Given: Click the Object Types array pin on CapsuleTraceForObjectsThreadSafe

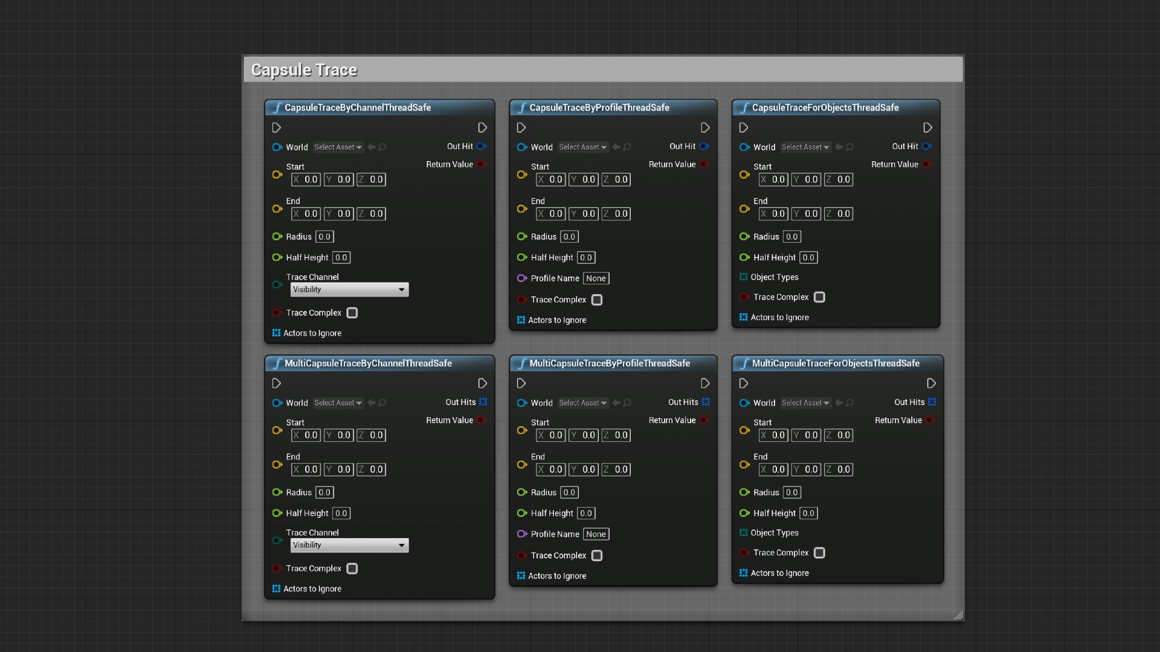Looking at the screenshot, I should pos(743,277).
